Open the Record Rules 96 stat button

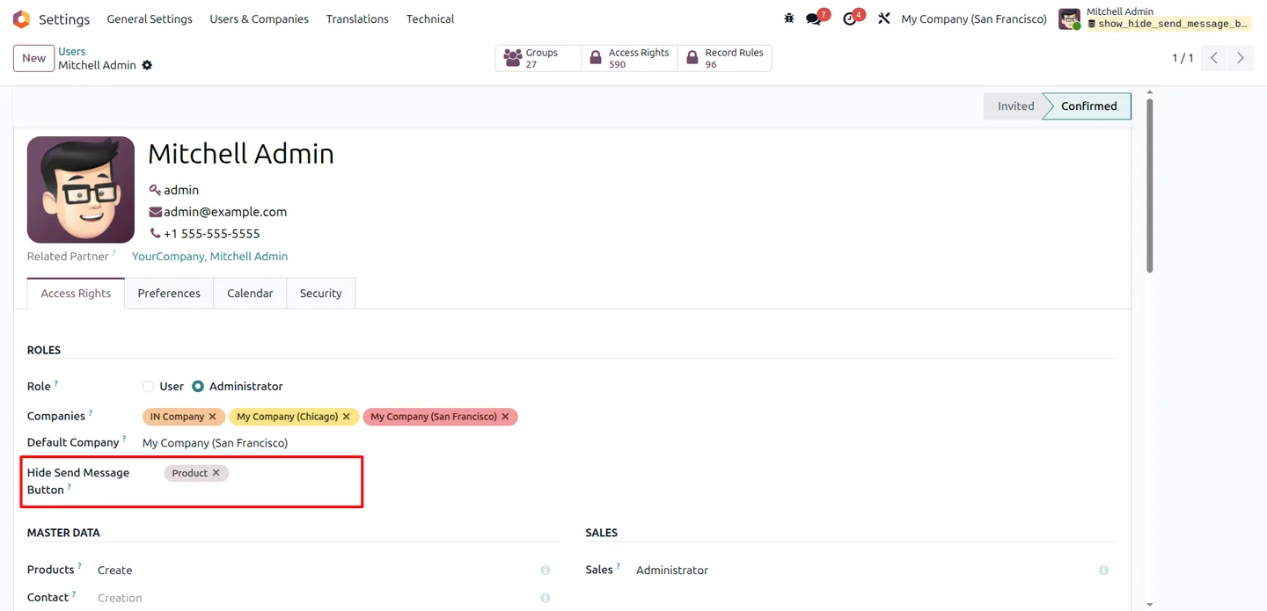click(724, 58)
